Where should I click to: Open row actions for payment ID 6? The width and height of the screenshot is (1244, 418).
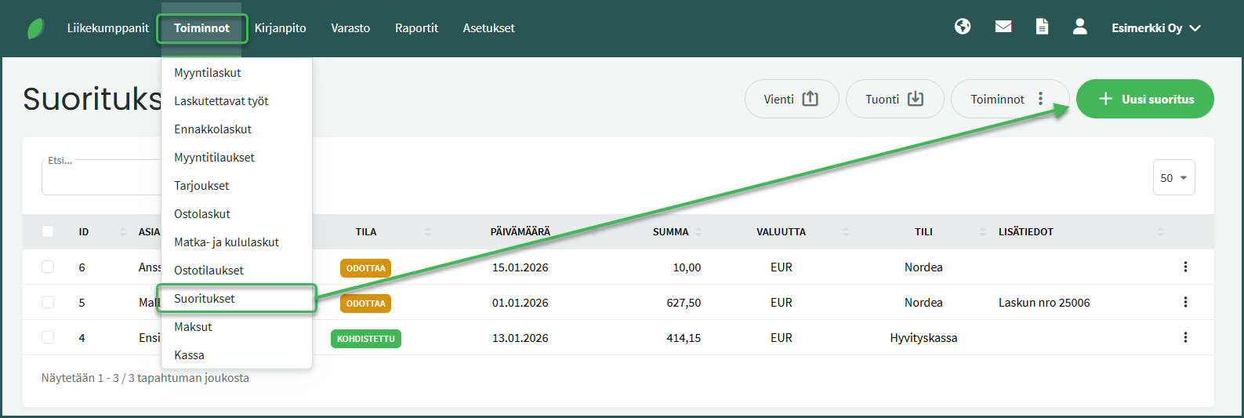(1185, 267)
